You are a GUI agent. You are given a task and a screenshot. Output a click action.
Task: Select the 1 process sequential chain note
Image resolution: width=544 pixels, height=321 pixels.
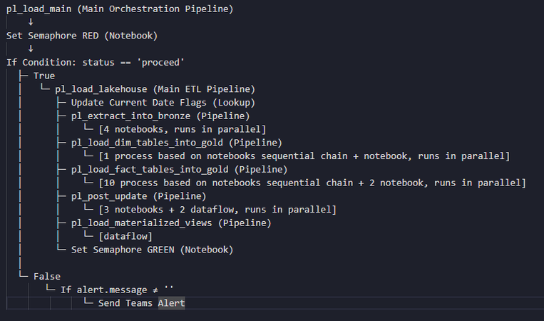point(304,156)
